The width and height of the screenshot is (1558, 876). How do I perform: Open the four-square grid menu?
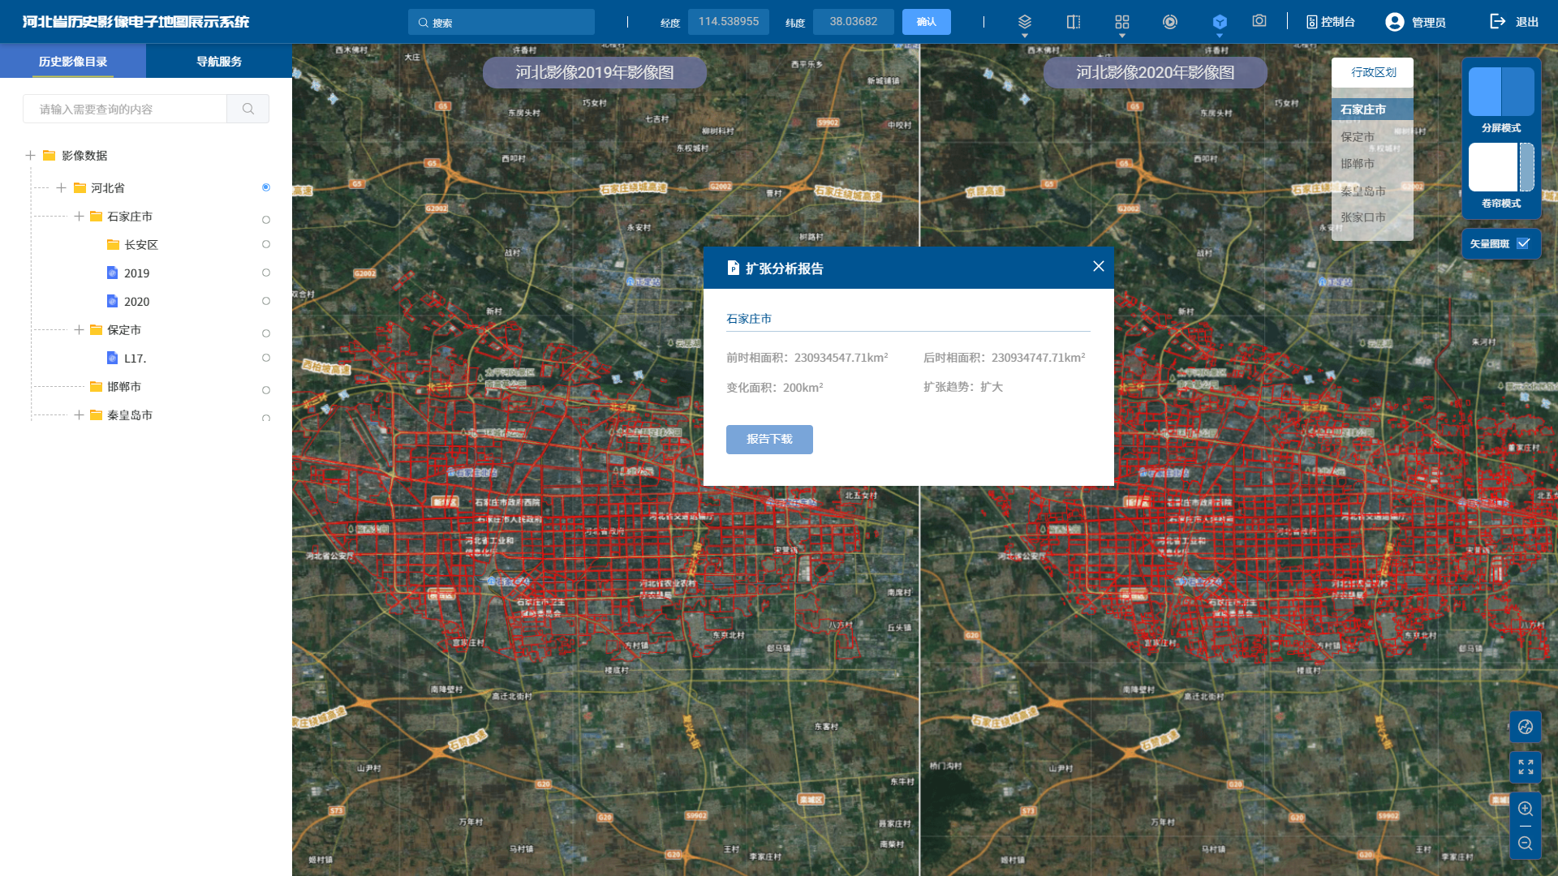click(1121, 22)
